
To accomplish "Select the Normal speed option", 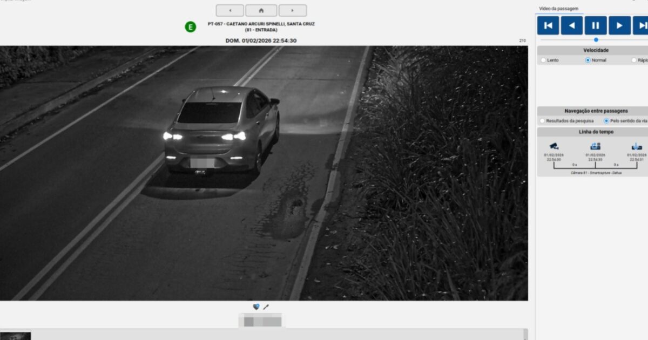I will [588, 60].
